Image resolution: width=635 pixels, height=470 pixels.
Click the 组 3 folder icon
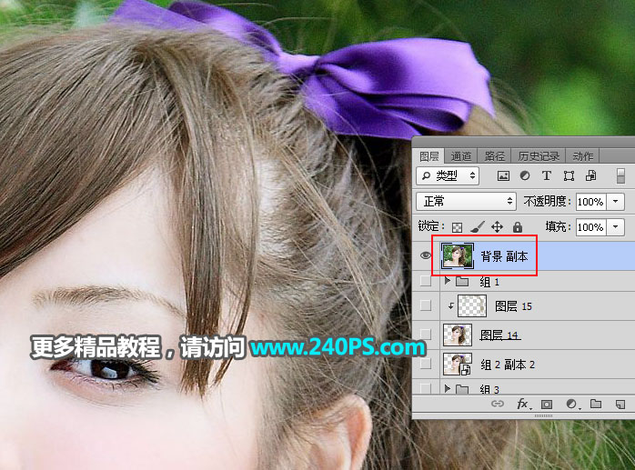462,389
